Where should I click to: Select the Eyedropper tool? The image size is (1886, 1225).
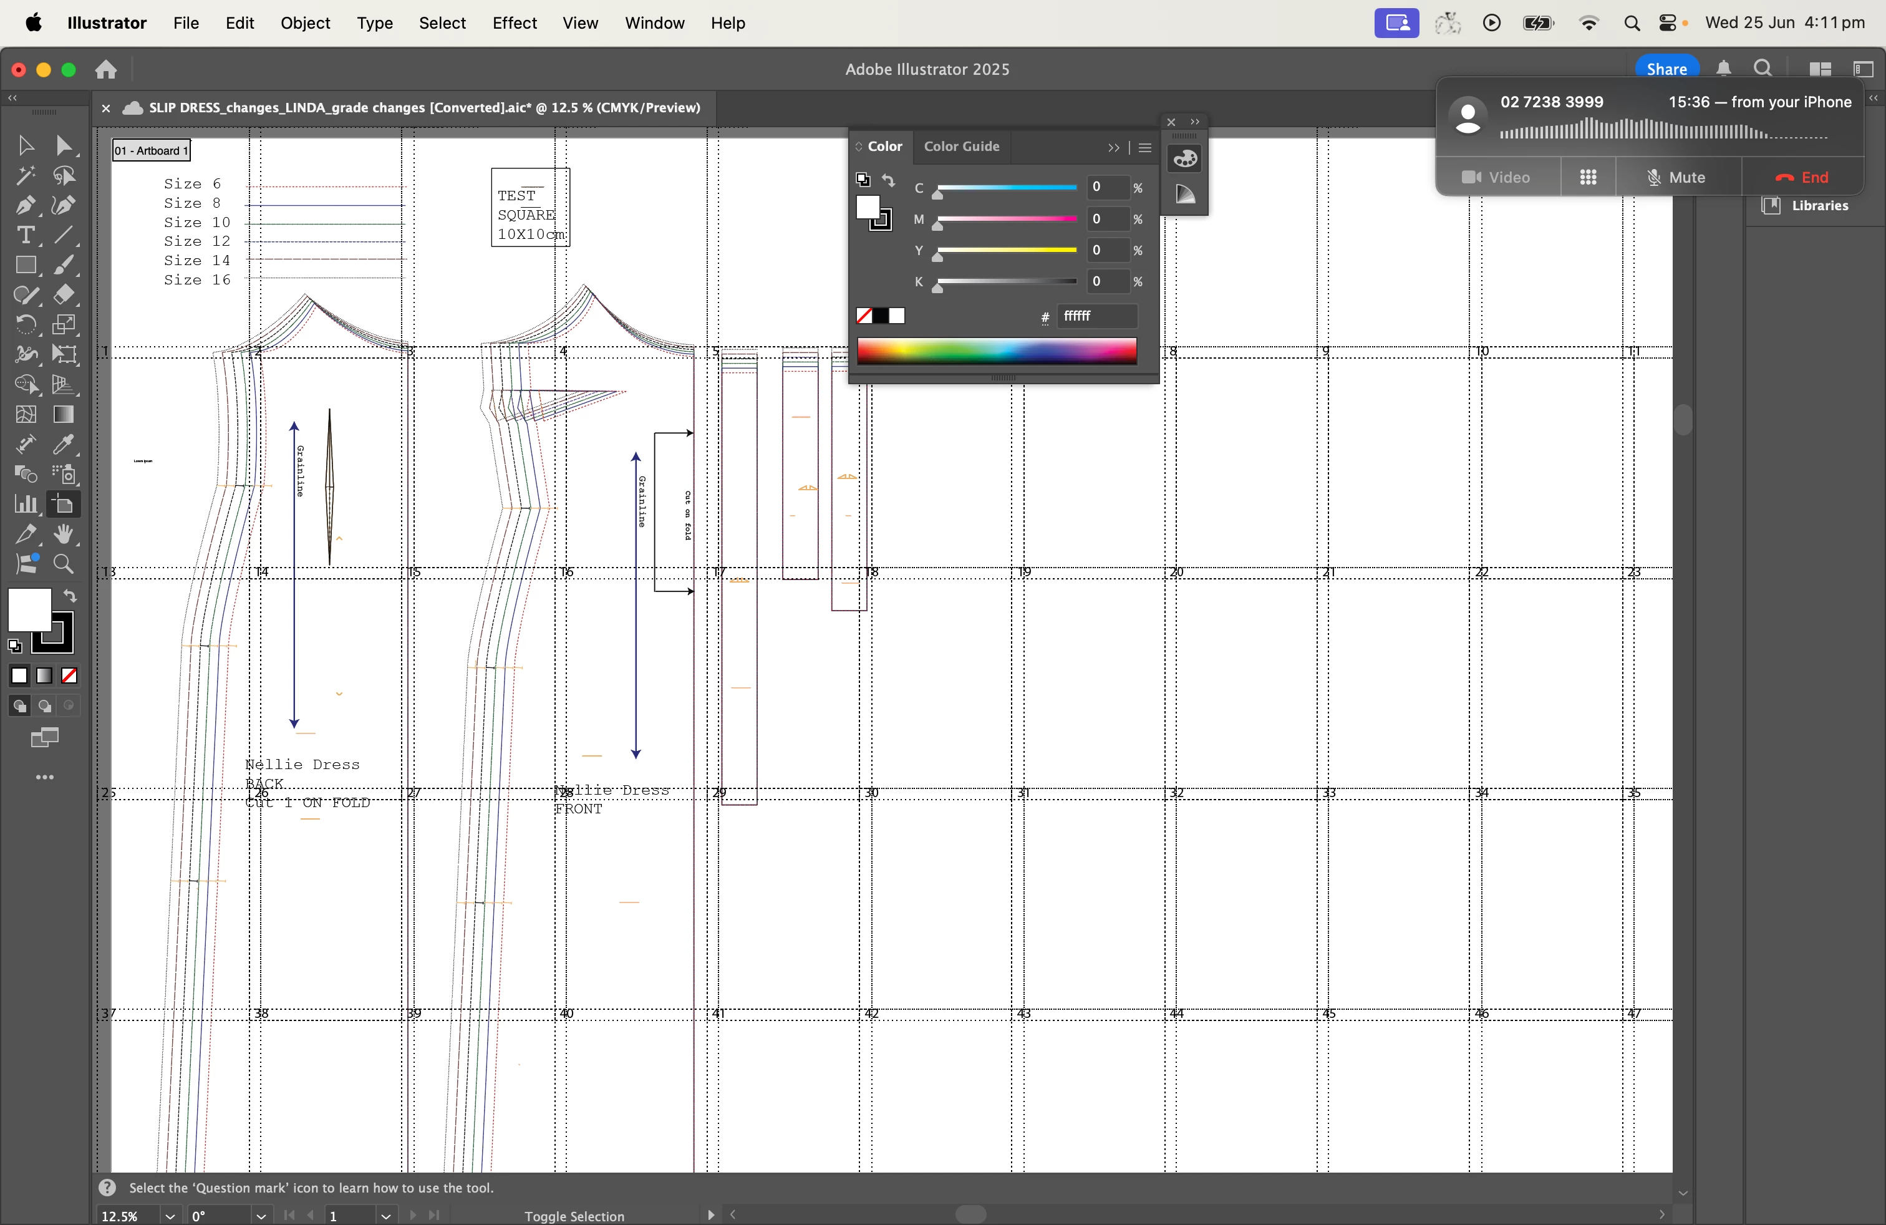pos(64,445)
